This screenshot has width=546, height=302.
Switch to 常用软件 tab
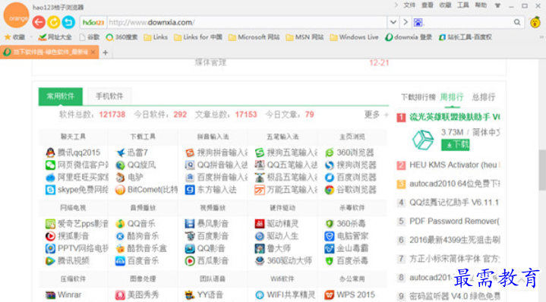click(x=61, y=96)
